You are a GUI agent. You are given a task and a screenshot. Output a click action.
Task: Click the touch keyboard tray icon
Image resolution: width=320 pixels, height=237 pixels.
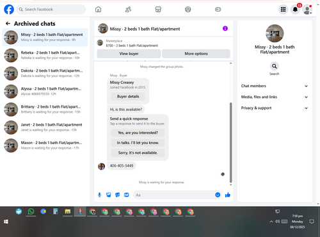click(x=284, y=222)
